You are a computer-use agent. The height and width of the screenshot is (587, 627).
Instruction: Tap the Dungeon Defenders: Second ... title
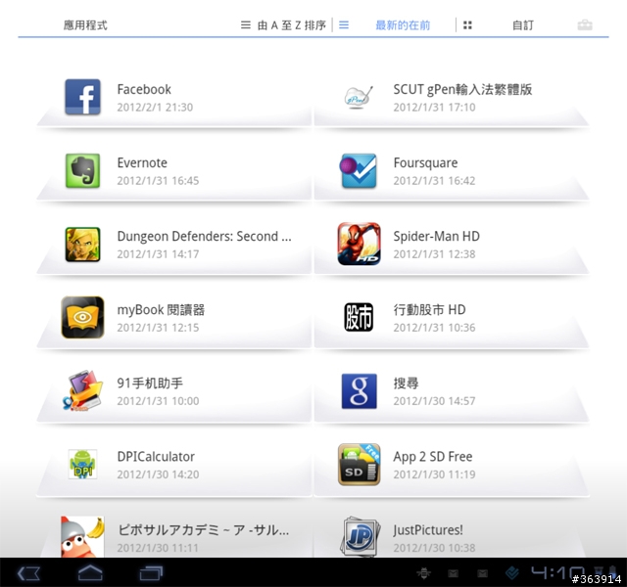(204, 236)
